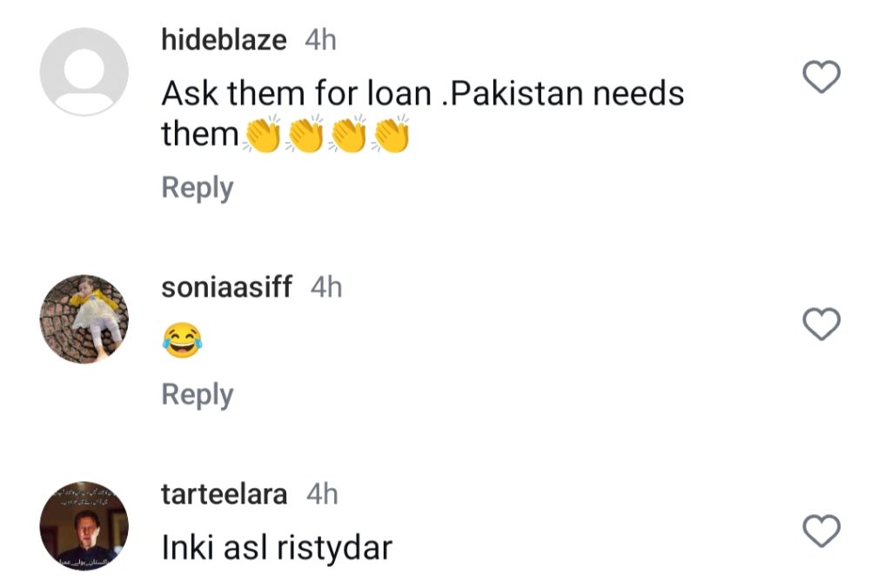Select the comment text 'Inki asl ristydar'

[277, 548]
